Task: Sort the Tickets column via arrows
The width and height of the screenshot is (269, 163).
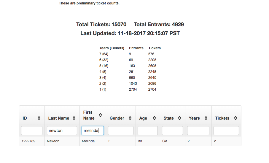Action: [235, 118]
